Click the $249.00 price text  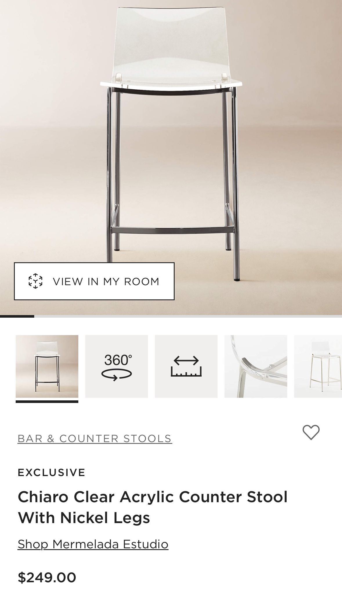click(47, 577)
